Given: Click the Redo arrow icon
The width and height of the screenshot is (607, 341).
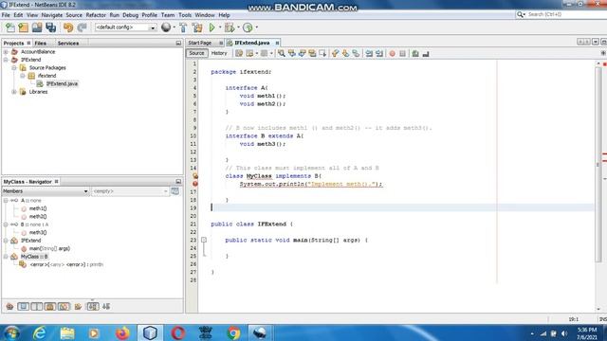Looking at the screenshot, I should [x=82, y=27].
